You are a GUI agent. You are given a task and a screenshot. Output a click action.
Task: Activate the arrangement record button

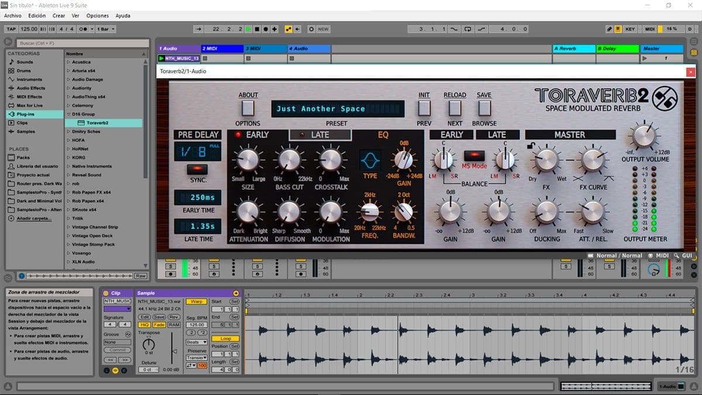tap(265, 29)
